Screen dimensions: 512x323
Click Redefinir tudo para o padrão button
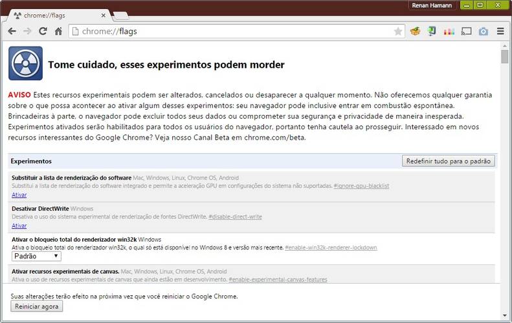449,161
